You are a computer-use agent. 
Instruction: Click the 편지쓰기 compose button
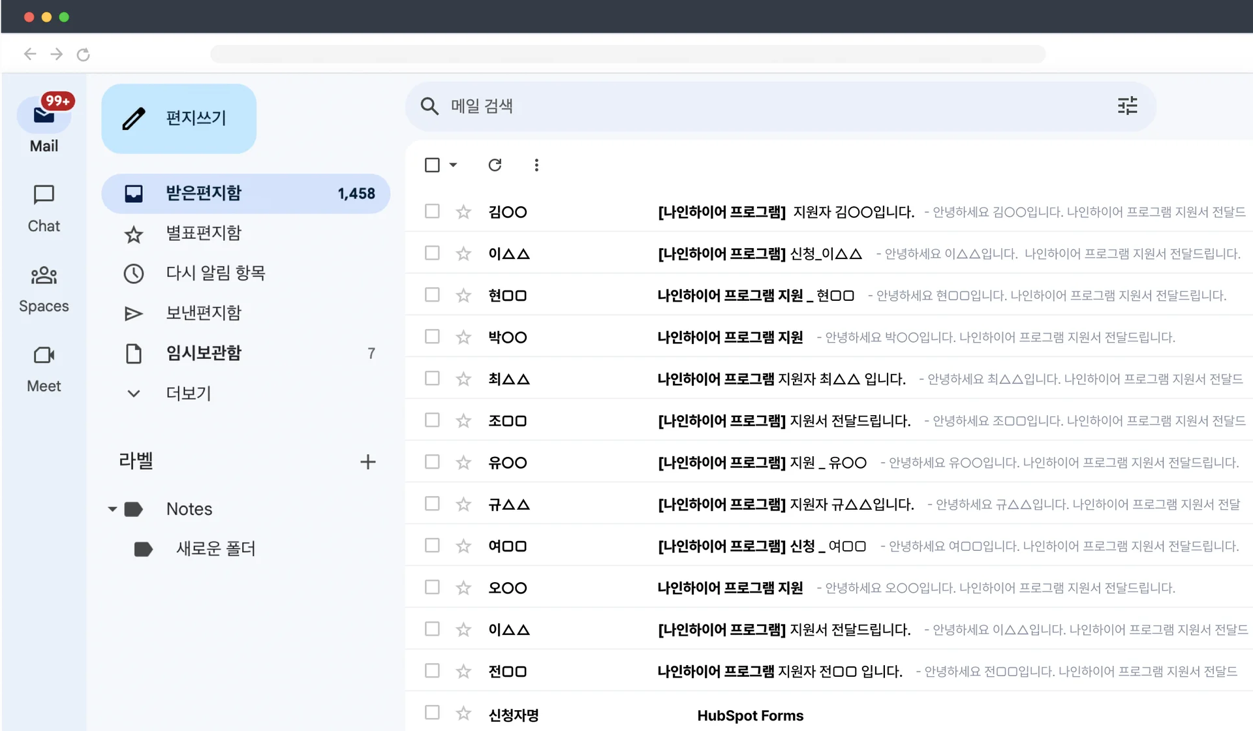pyautogui.click(x=179, y=119)
